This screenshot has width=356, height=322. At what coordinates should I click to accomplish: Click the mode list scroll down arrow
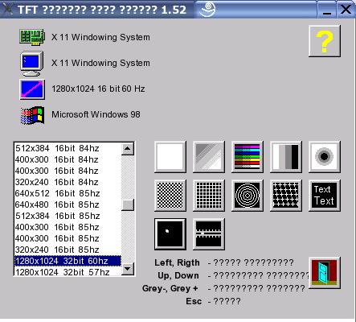tap(128, 268)
